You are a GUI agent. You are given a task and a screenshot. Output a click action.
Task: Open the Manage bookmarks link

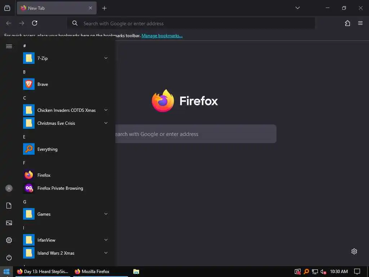tap(162, 36)
